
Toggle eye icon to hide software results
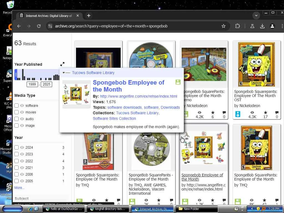(22, 105)
